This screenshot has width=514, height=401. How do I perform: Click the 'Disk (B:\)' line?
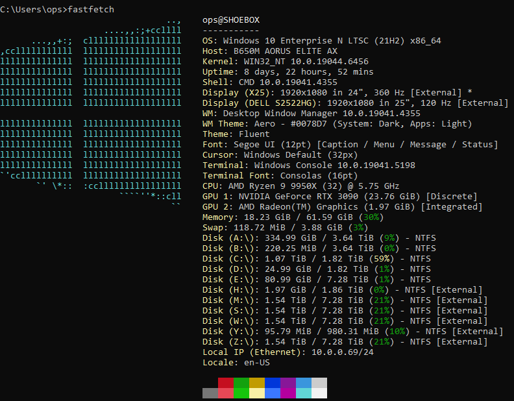pyautogui.click(x=319, y=249)
